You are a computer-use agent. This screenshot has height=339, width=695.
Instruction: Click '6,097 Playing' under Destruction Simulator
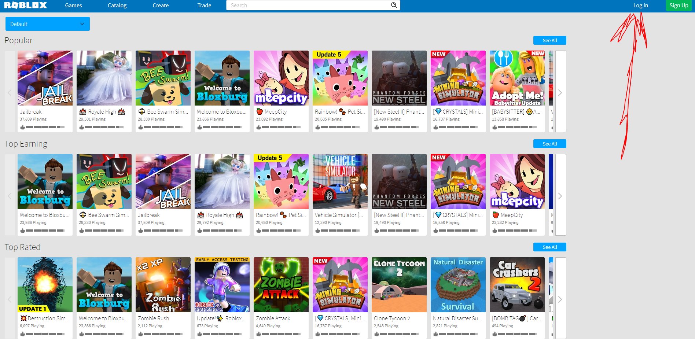click(x=32, y=326)
